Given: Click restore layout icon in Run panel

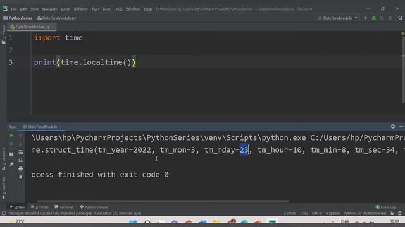Looking at the screenshot, I should click(x=11, y=154).
